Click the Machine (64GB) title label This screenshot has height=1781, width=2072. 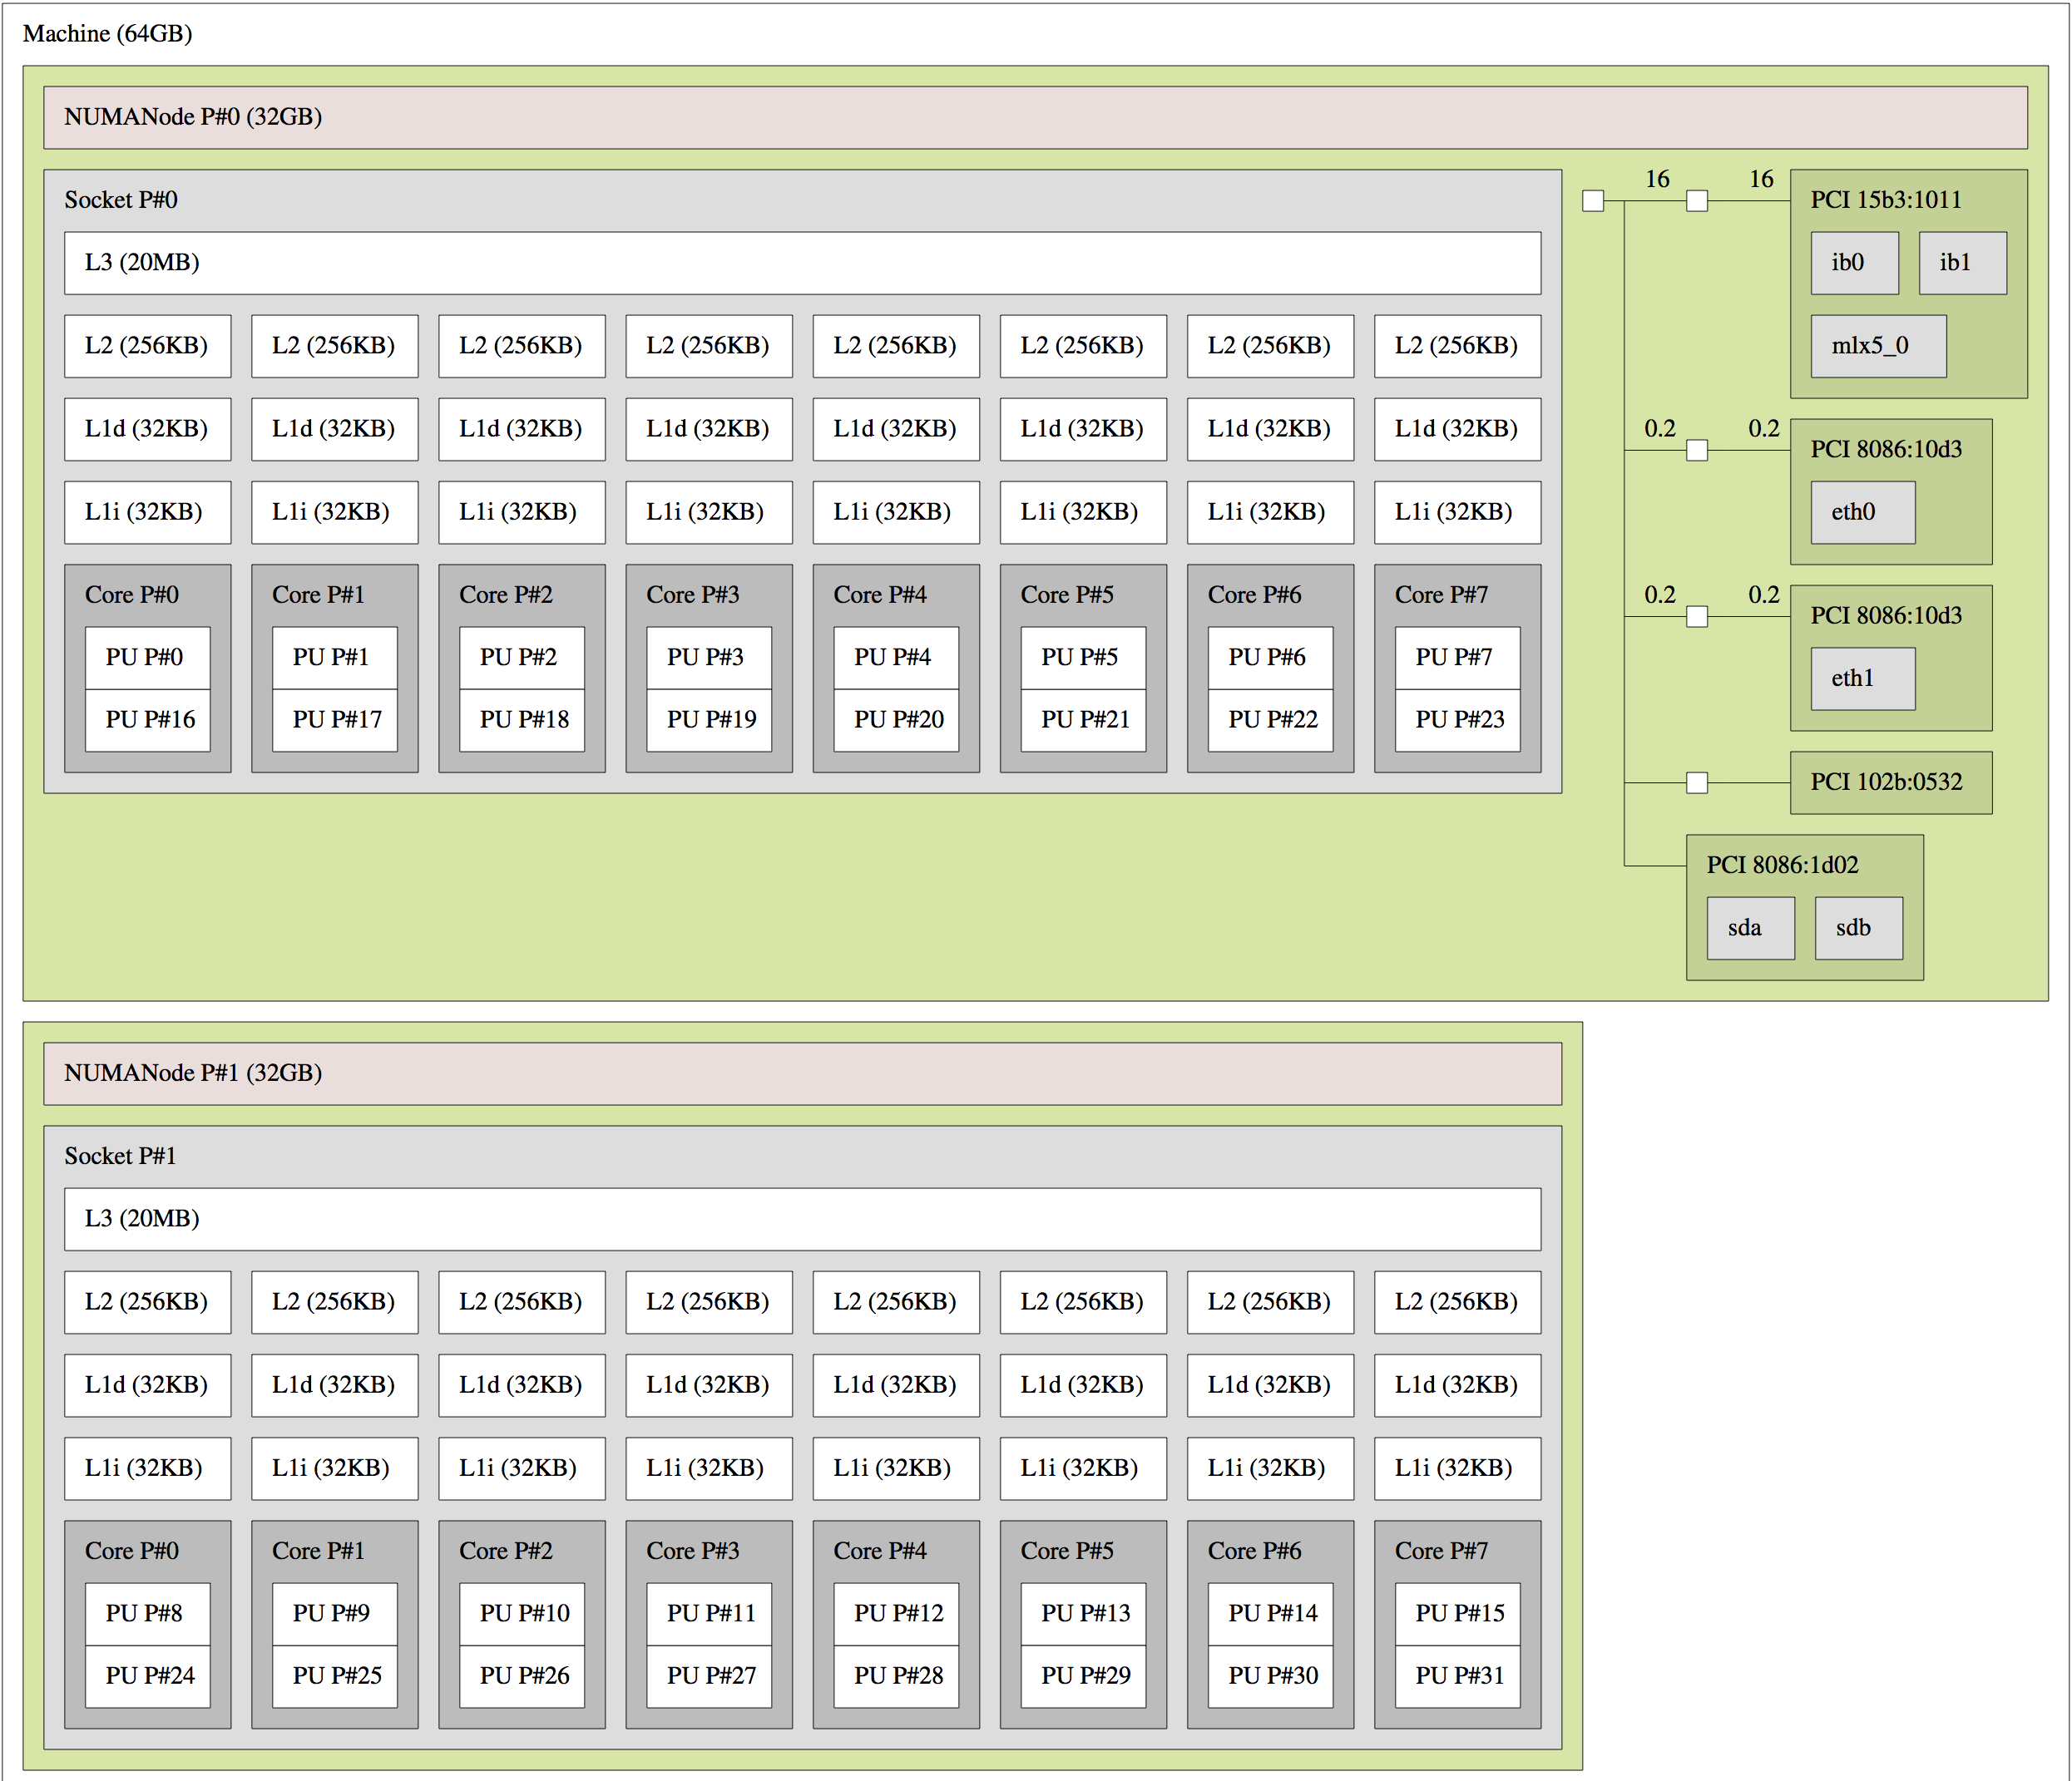tap(107, 33)
